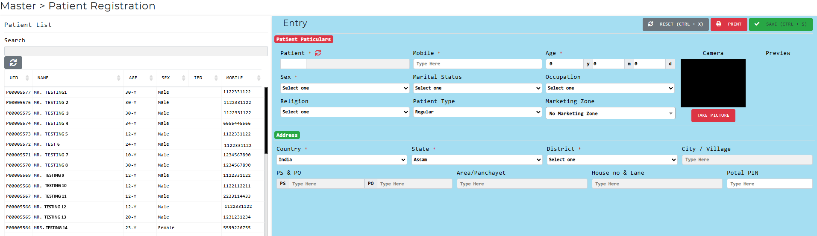Select patient row P00005571 MR. TESTING 7
The width and height of the screenshot is (817, 236).
click(x=133, y=155)
